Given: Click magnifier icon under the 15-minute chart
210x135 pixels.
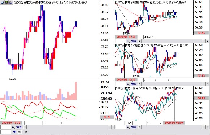Looking at the screenshot, I should click(x=128, y=84).
